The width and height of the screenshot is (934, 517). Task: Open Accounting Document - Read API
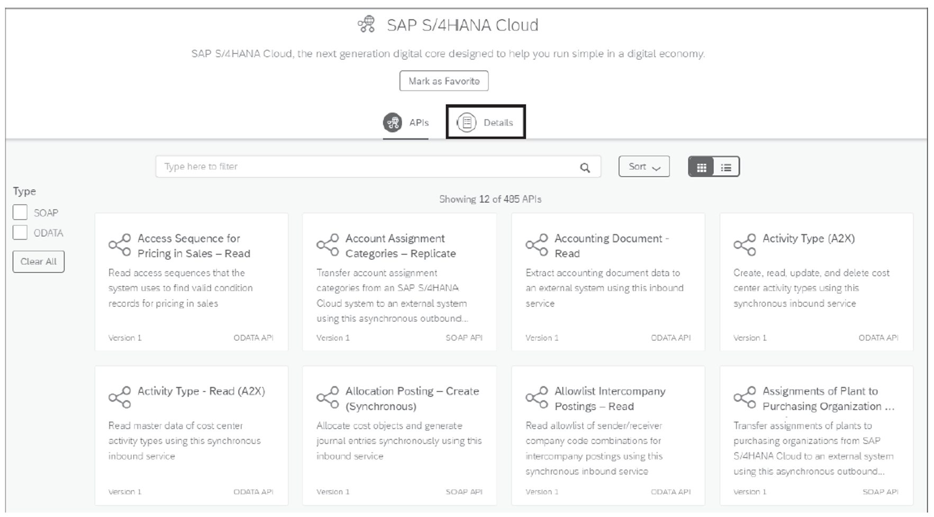[612, 246]
